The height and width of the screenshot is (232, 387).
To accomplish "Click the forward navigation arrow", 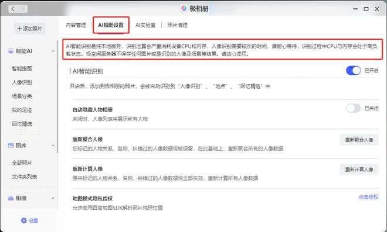I will point(23,9).
